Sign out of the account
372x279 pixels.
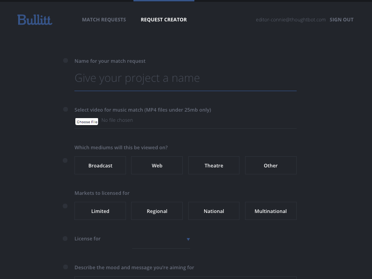click(341, 20)
